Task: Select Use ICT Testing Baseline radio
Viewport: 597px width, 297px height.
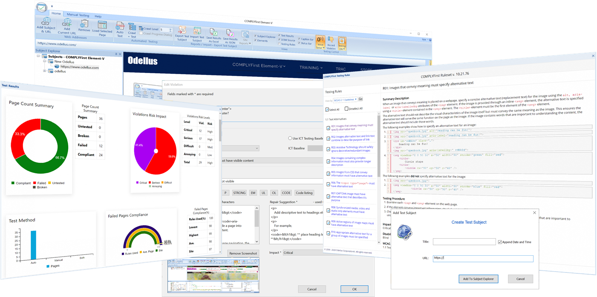Action: [290, 138]
